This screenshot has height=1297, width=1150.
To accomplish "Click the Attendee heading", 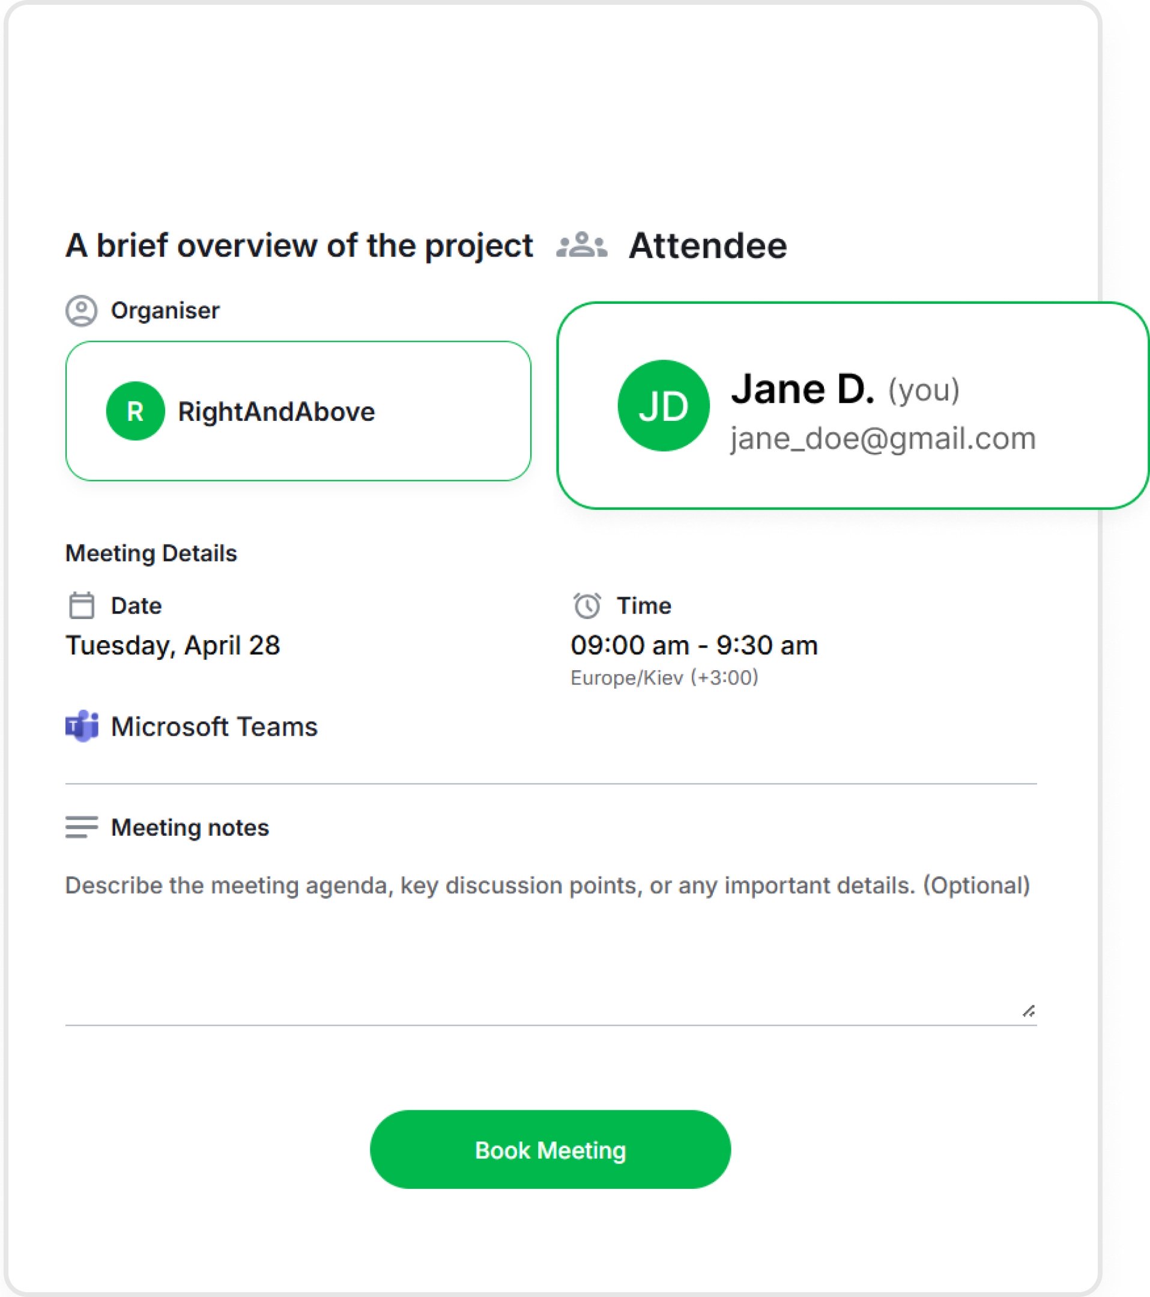I will tap(707, 246).
